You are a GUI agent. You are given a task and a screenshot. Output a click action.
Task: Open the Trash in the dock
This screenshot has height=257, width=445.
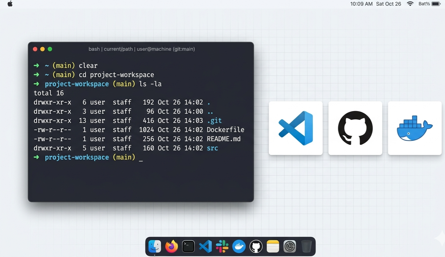[306, 247]
